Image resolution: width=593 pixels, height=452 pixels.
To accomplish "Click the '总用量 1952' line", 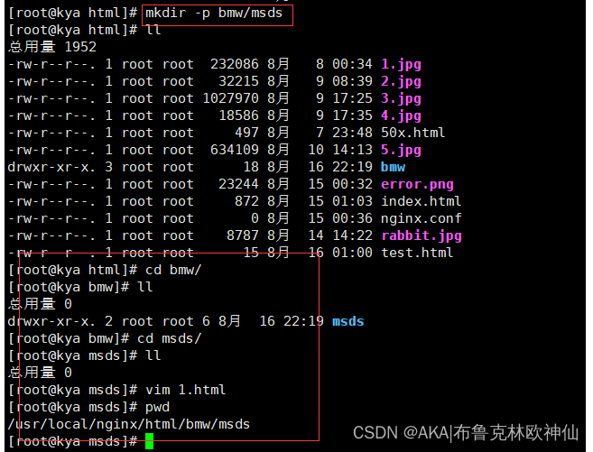I will [52, 47].
